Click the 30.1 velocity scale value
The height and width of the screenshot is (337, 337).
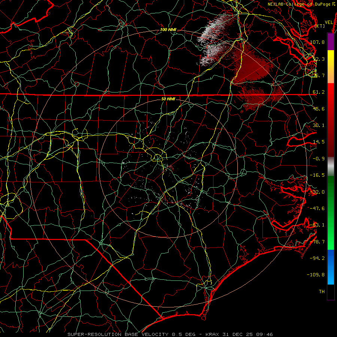[x=319, y=125]
